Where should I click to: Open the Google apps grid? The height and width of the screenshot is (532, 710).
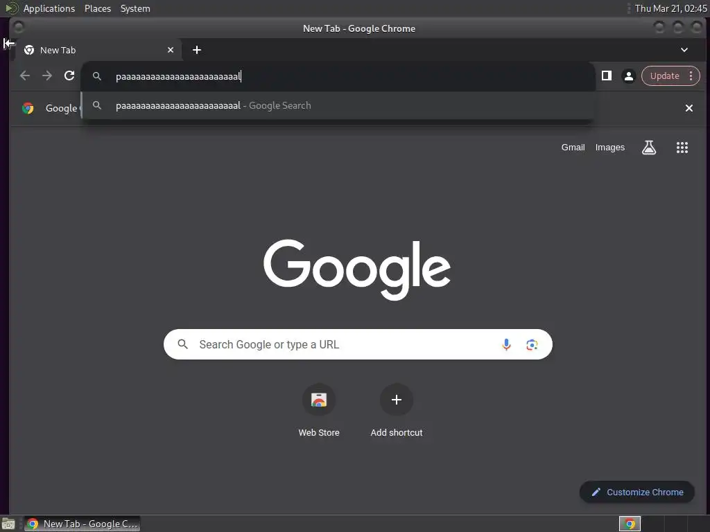(682, 148)
